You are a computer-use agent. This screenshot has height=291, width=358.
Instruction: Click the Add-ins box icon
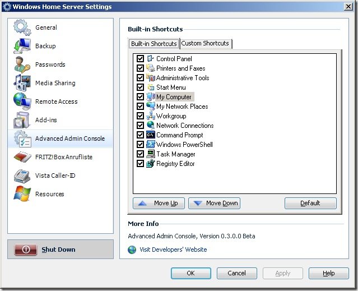[22, 120]
